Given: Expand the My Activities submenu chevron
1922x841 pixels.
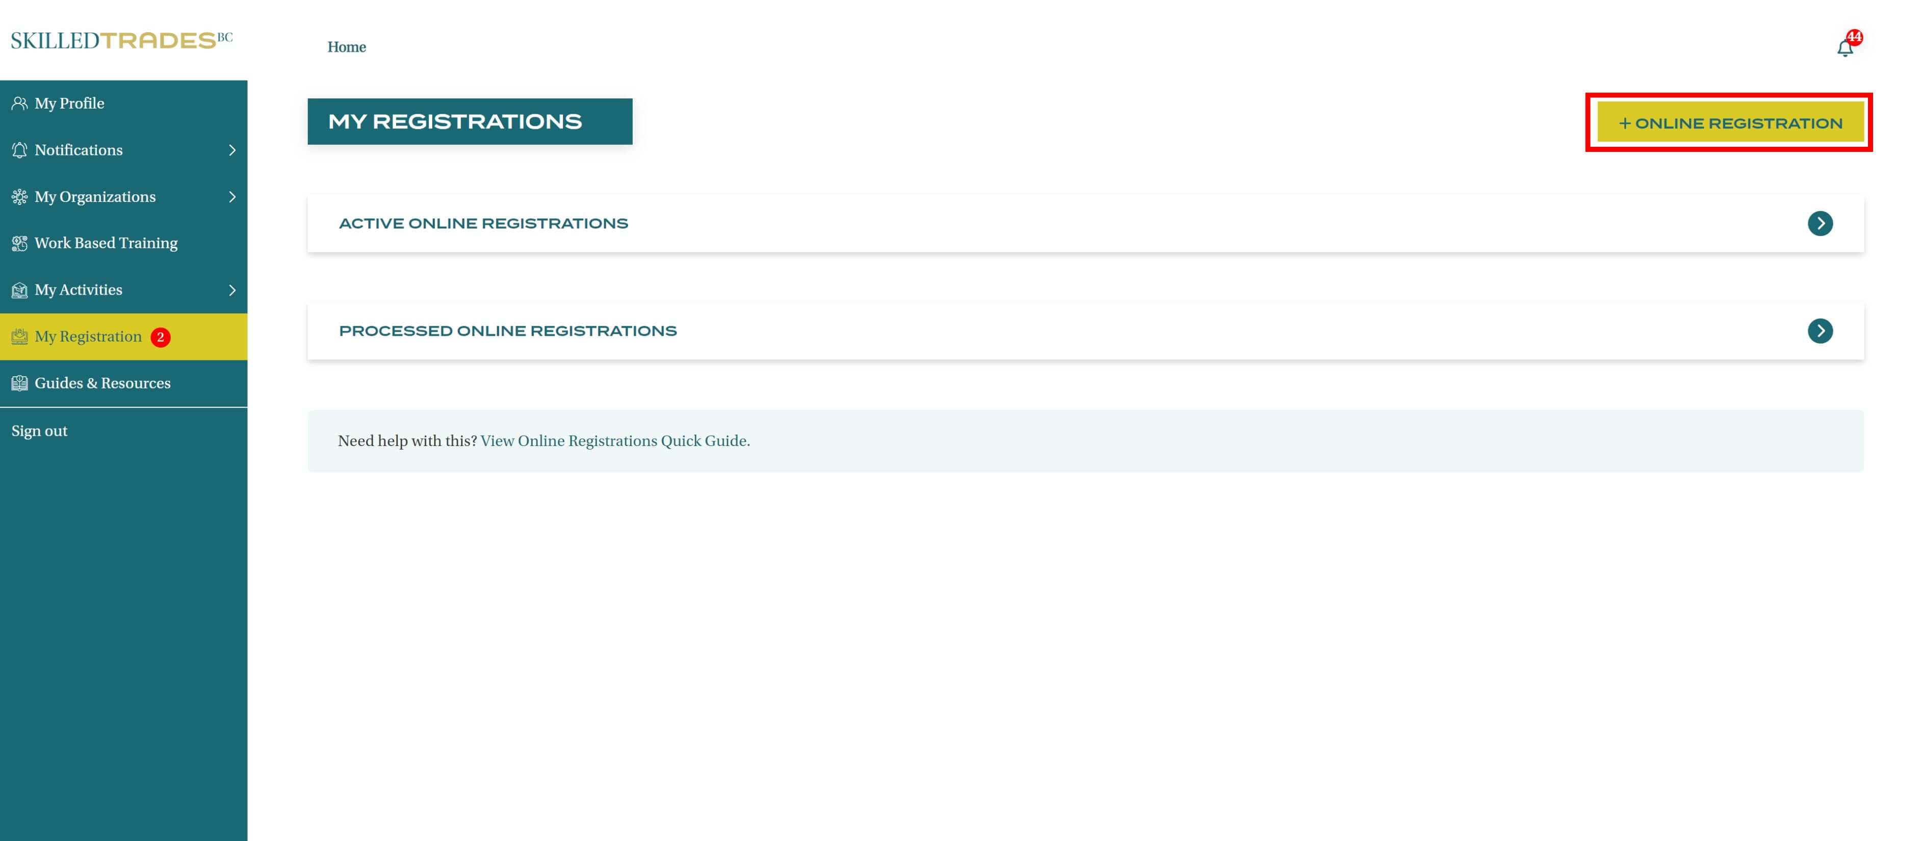Looking at the screenshot, I should pos(232,291).
